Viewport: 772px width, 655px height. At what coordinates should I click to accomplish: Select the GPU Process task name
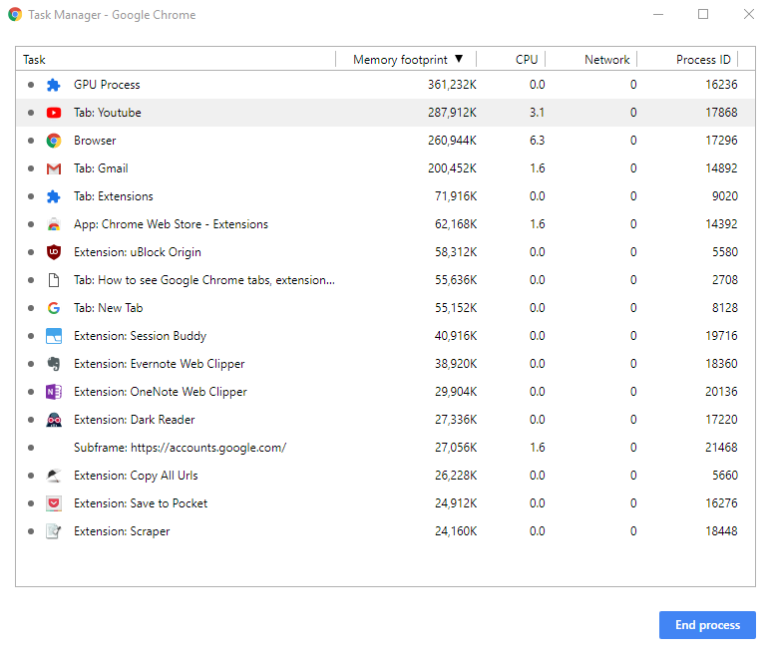107,85
